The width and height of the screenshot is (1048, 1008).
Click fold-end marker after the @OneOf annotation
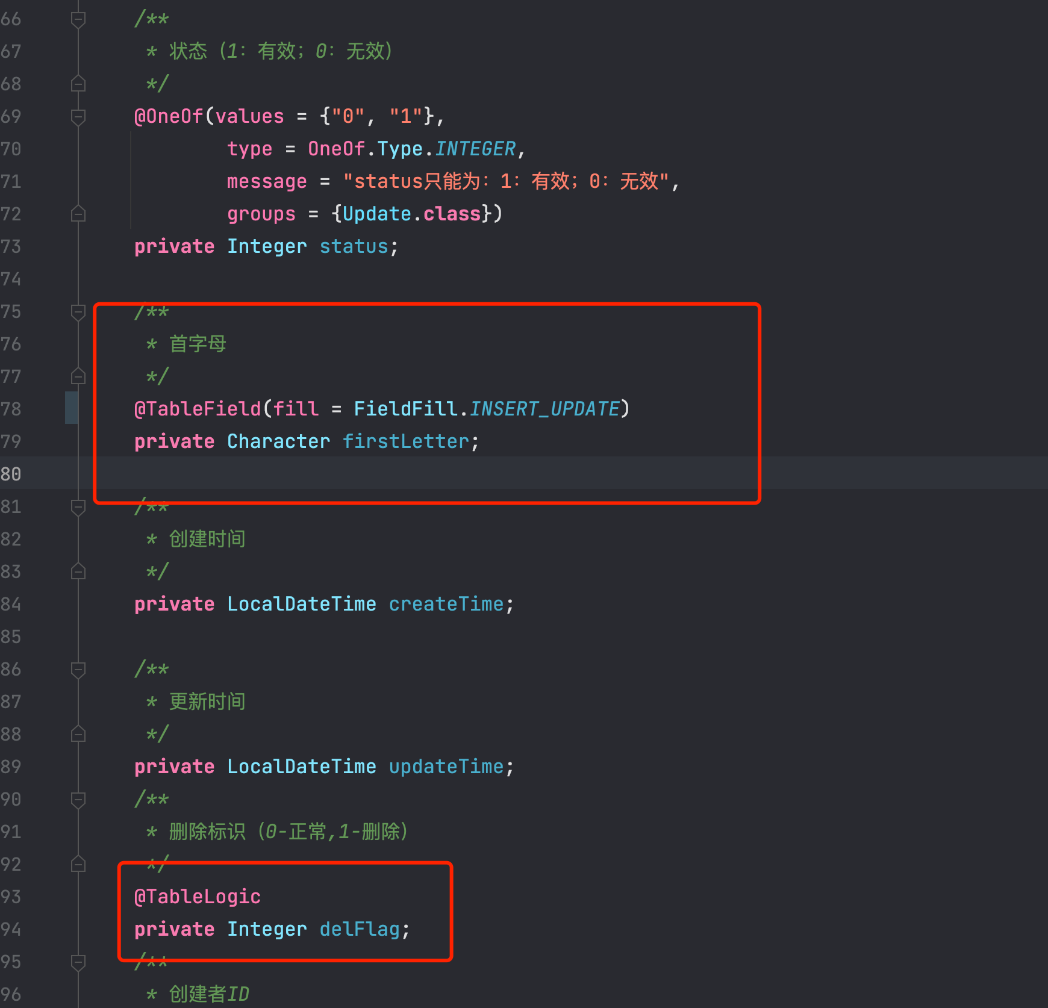pos(78,213)
